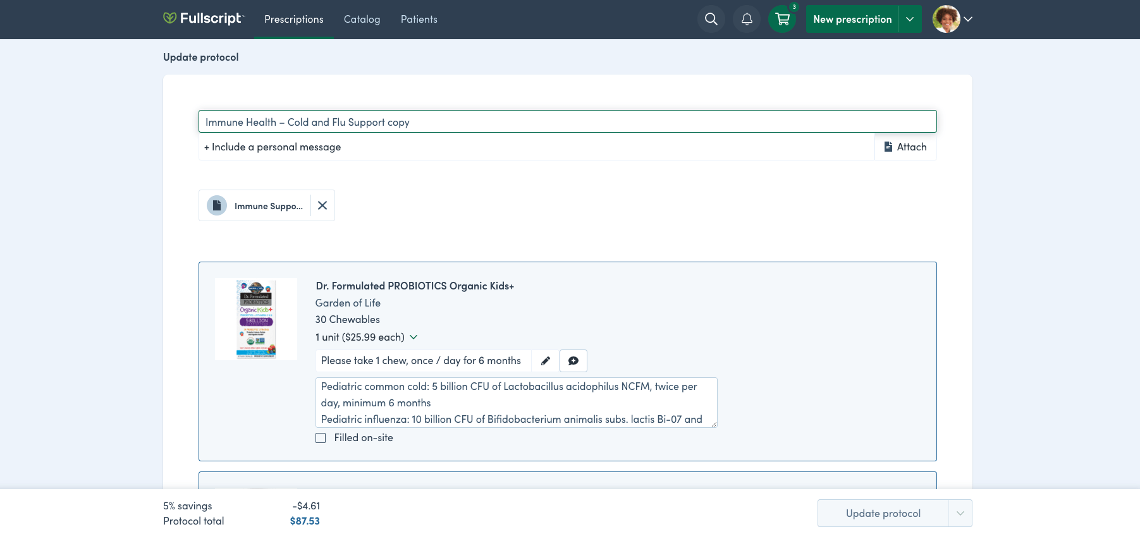Click the Update protocol page heading

point(201,57)
